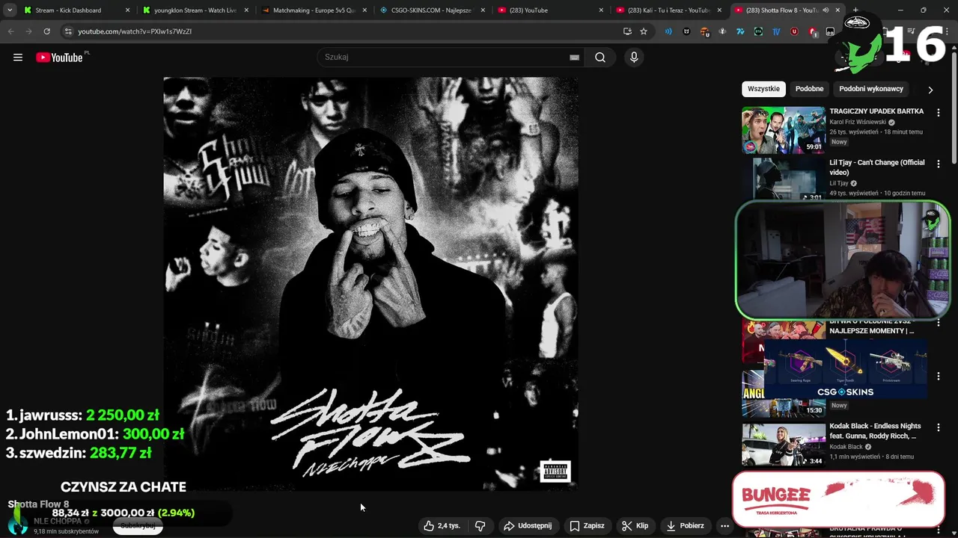Image resolution: width=958 pixels, height=538 pixels.
Task: Click the Zapisz save button
Action: 587,526
